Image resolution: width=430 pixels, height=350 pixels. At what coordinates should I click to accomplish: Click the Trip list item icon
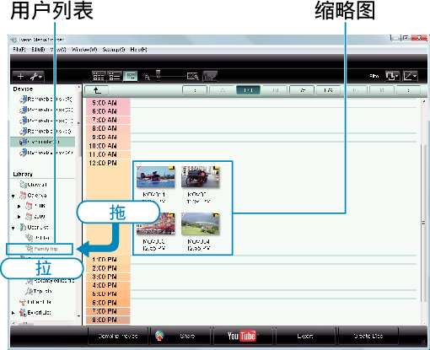[x=29, y=291]
